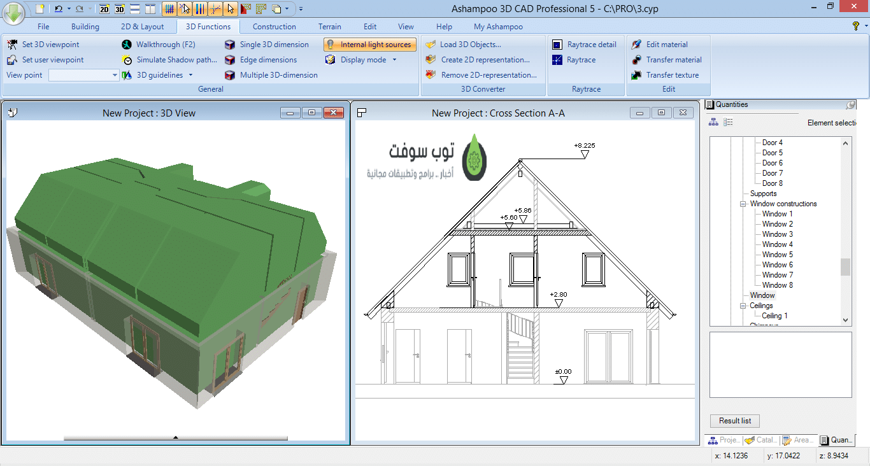Switch to the Area panel tab
The height and width of the screenshot is (466, 870).
798,440
